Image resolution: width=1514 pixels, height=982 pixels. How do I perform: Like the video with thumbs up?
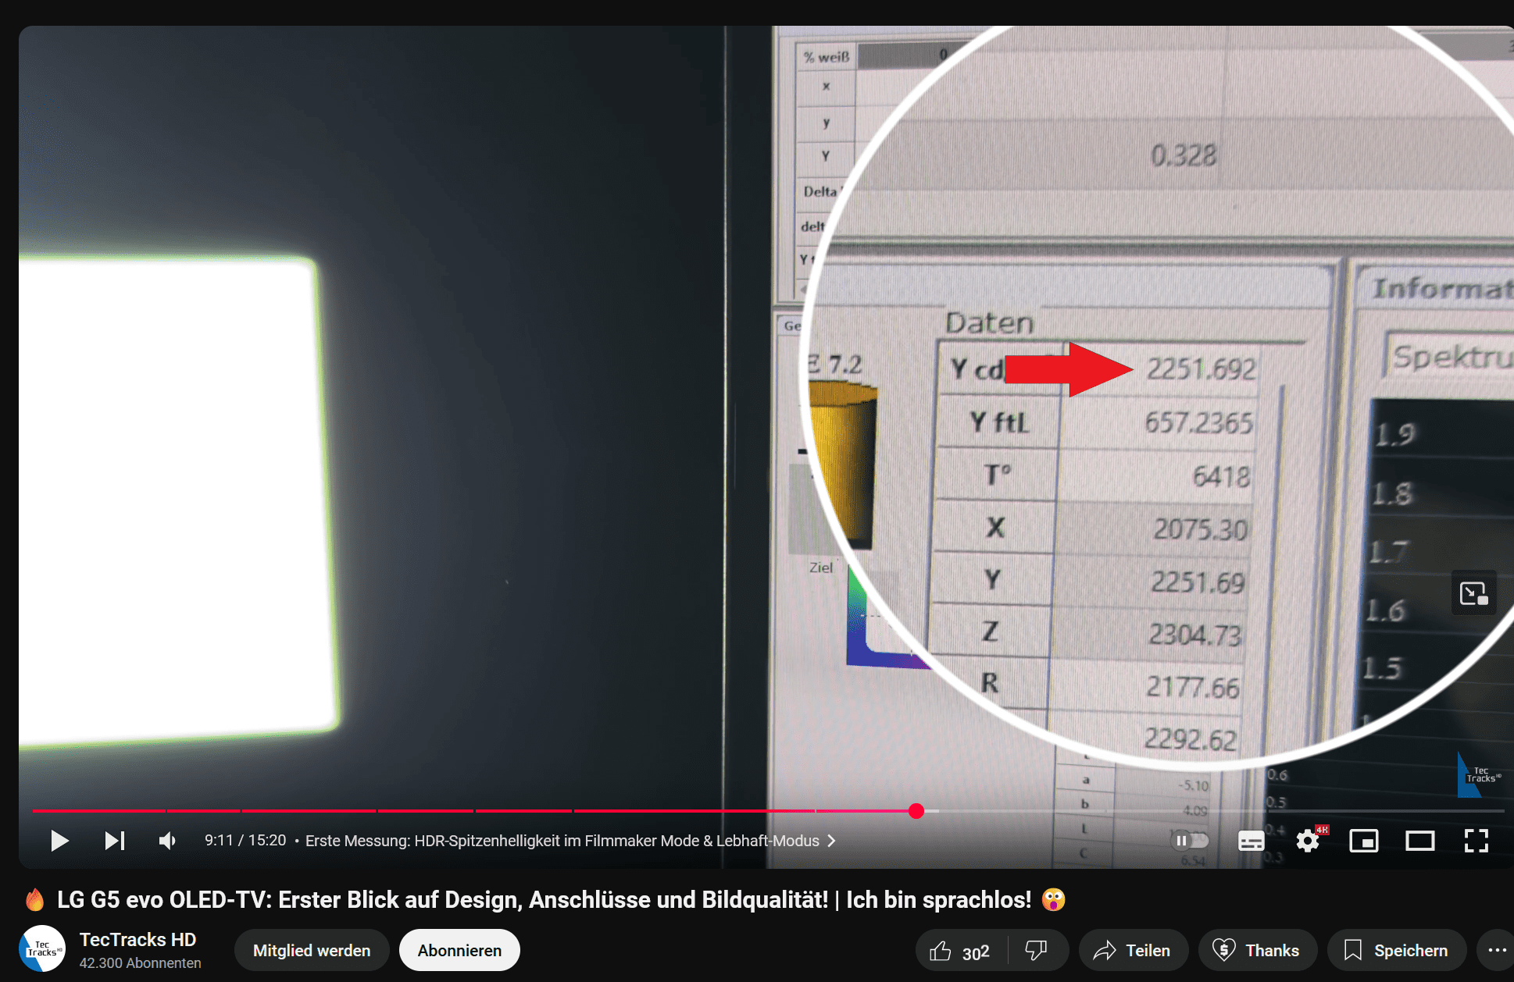961,951
